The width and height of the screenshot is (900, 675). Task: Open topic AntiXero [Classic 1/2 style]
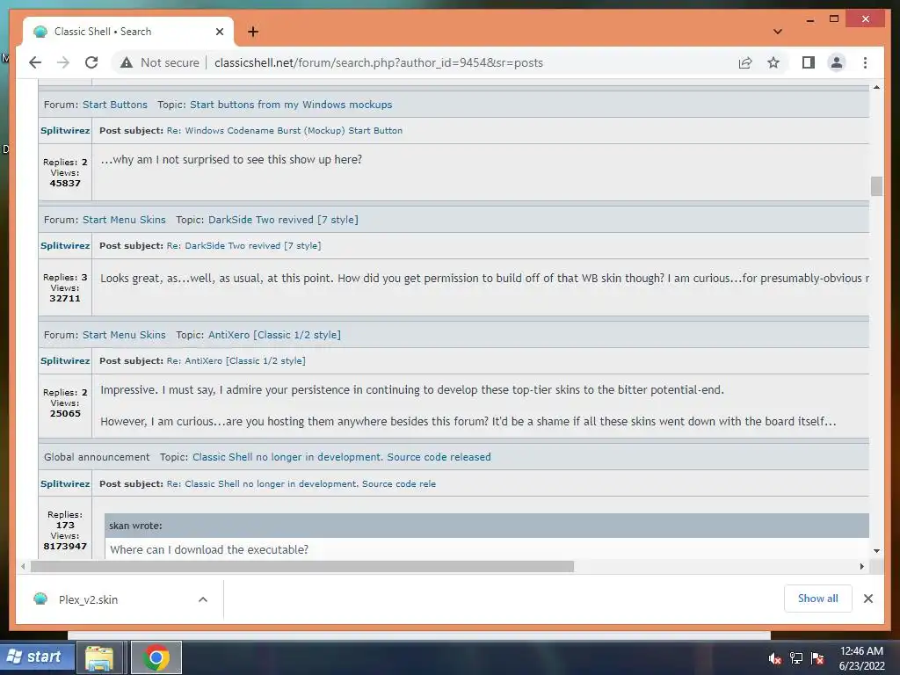click(x=274, y=335)
